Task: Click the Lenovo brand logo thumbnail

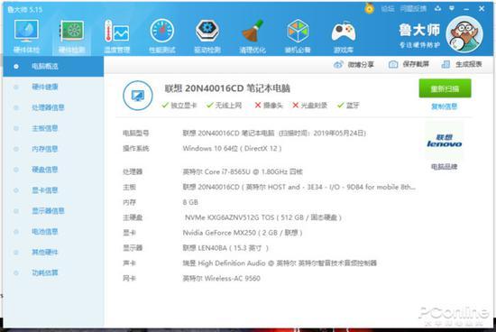Action: [444, 141]
